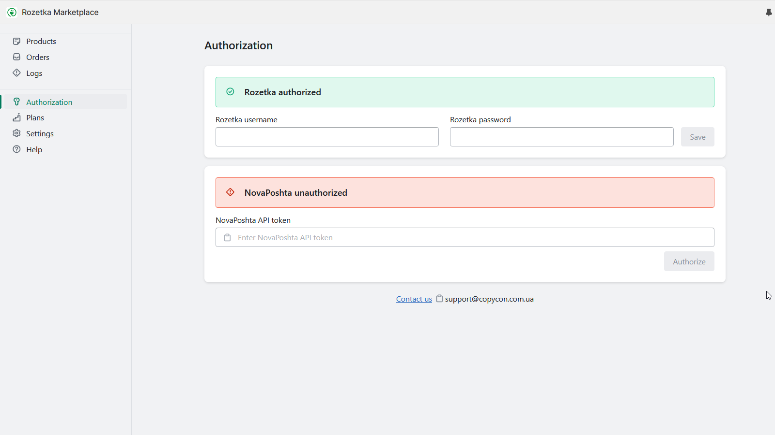Click the Rozetka Marketplace logo icon
This screenshot has width=775, height=435.
coord(12,12)
